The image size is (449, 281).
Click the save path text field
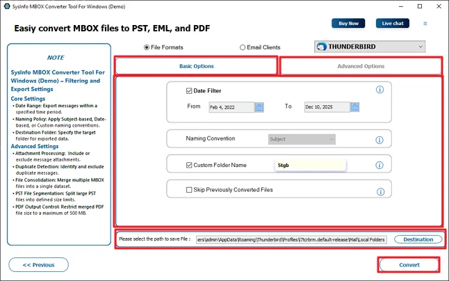(291, 240)
